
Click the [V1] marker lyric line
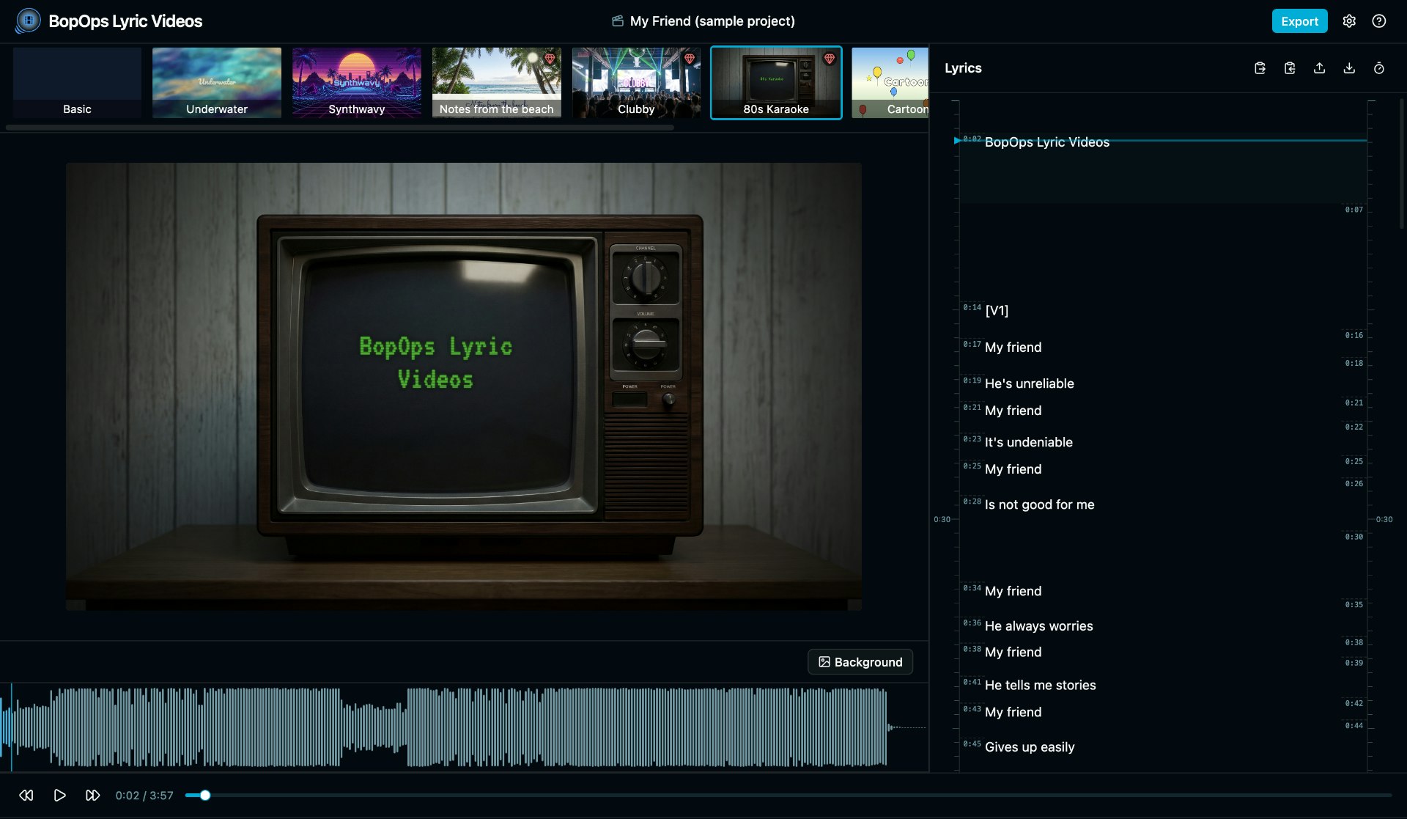coord(997,311)
